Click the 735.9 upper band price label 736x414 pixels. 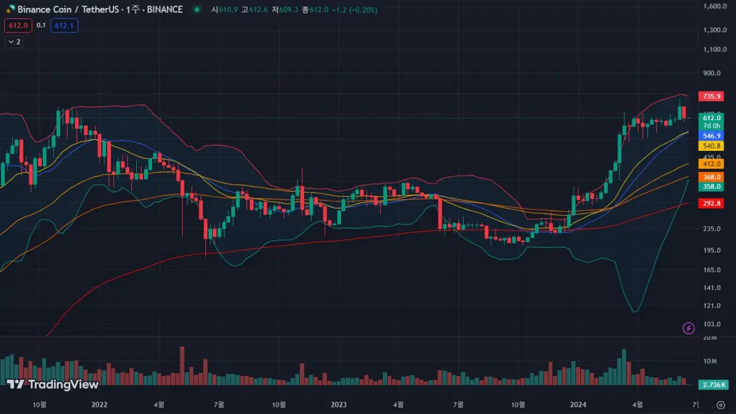point(710,96)
